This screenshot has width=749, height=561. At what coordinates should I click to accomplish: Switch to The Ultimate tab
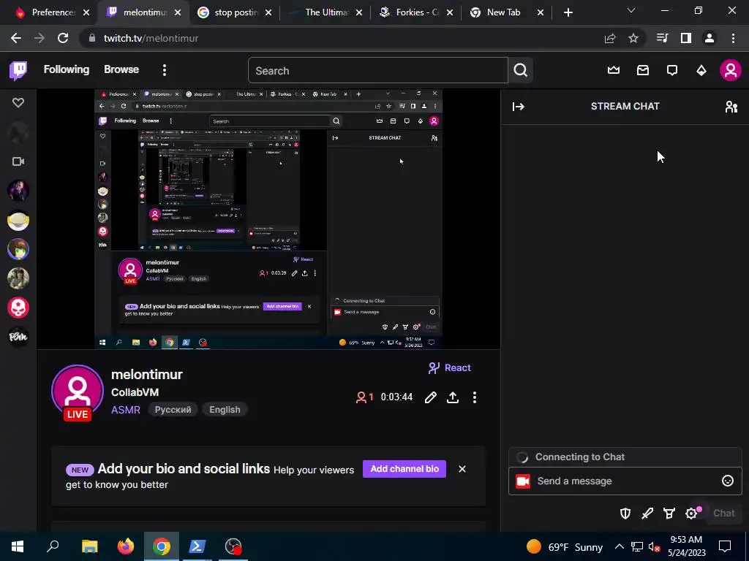coord(327,12)
